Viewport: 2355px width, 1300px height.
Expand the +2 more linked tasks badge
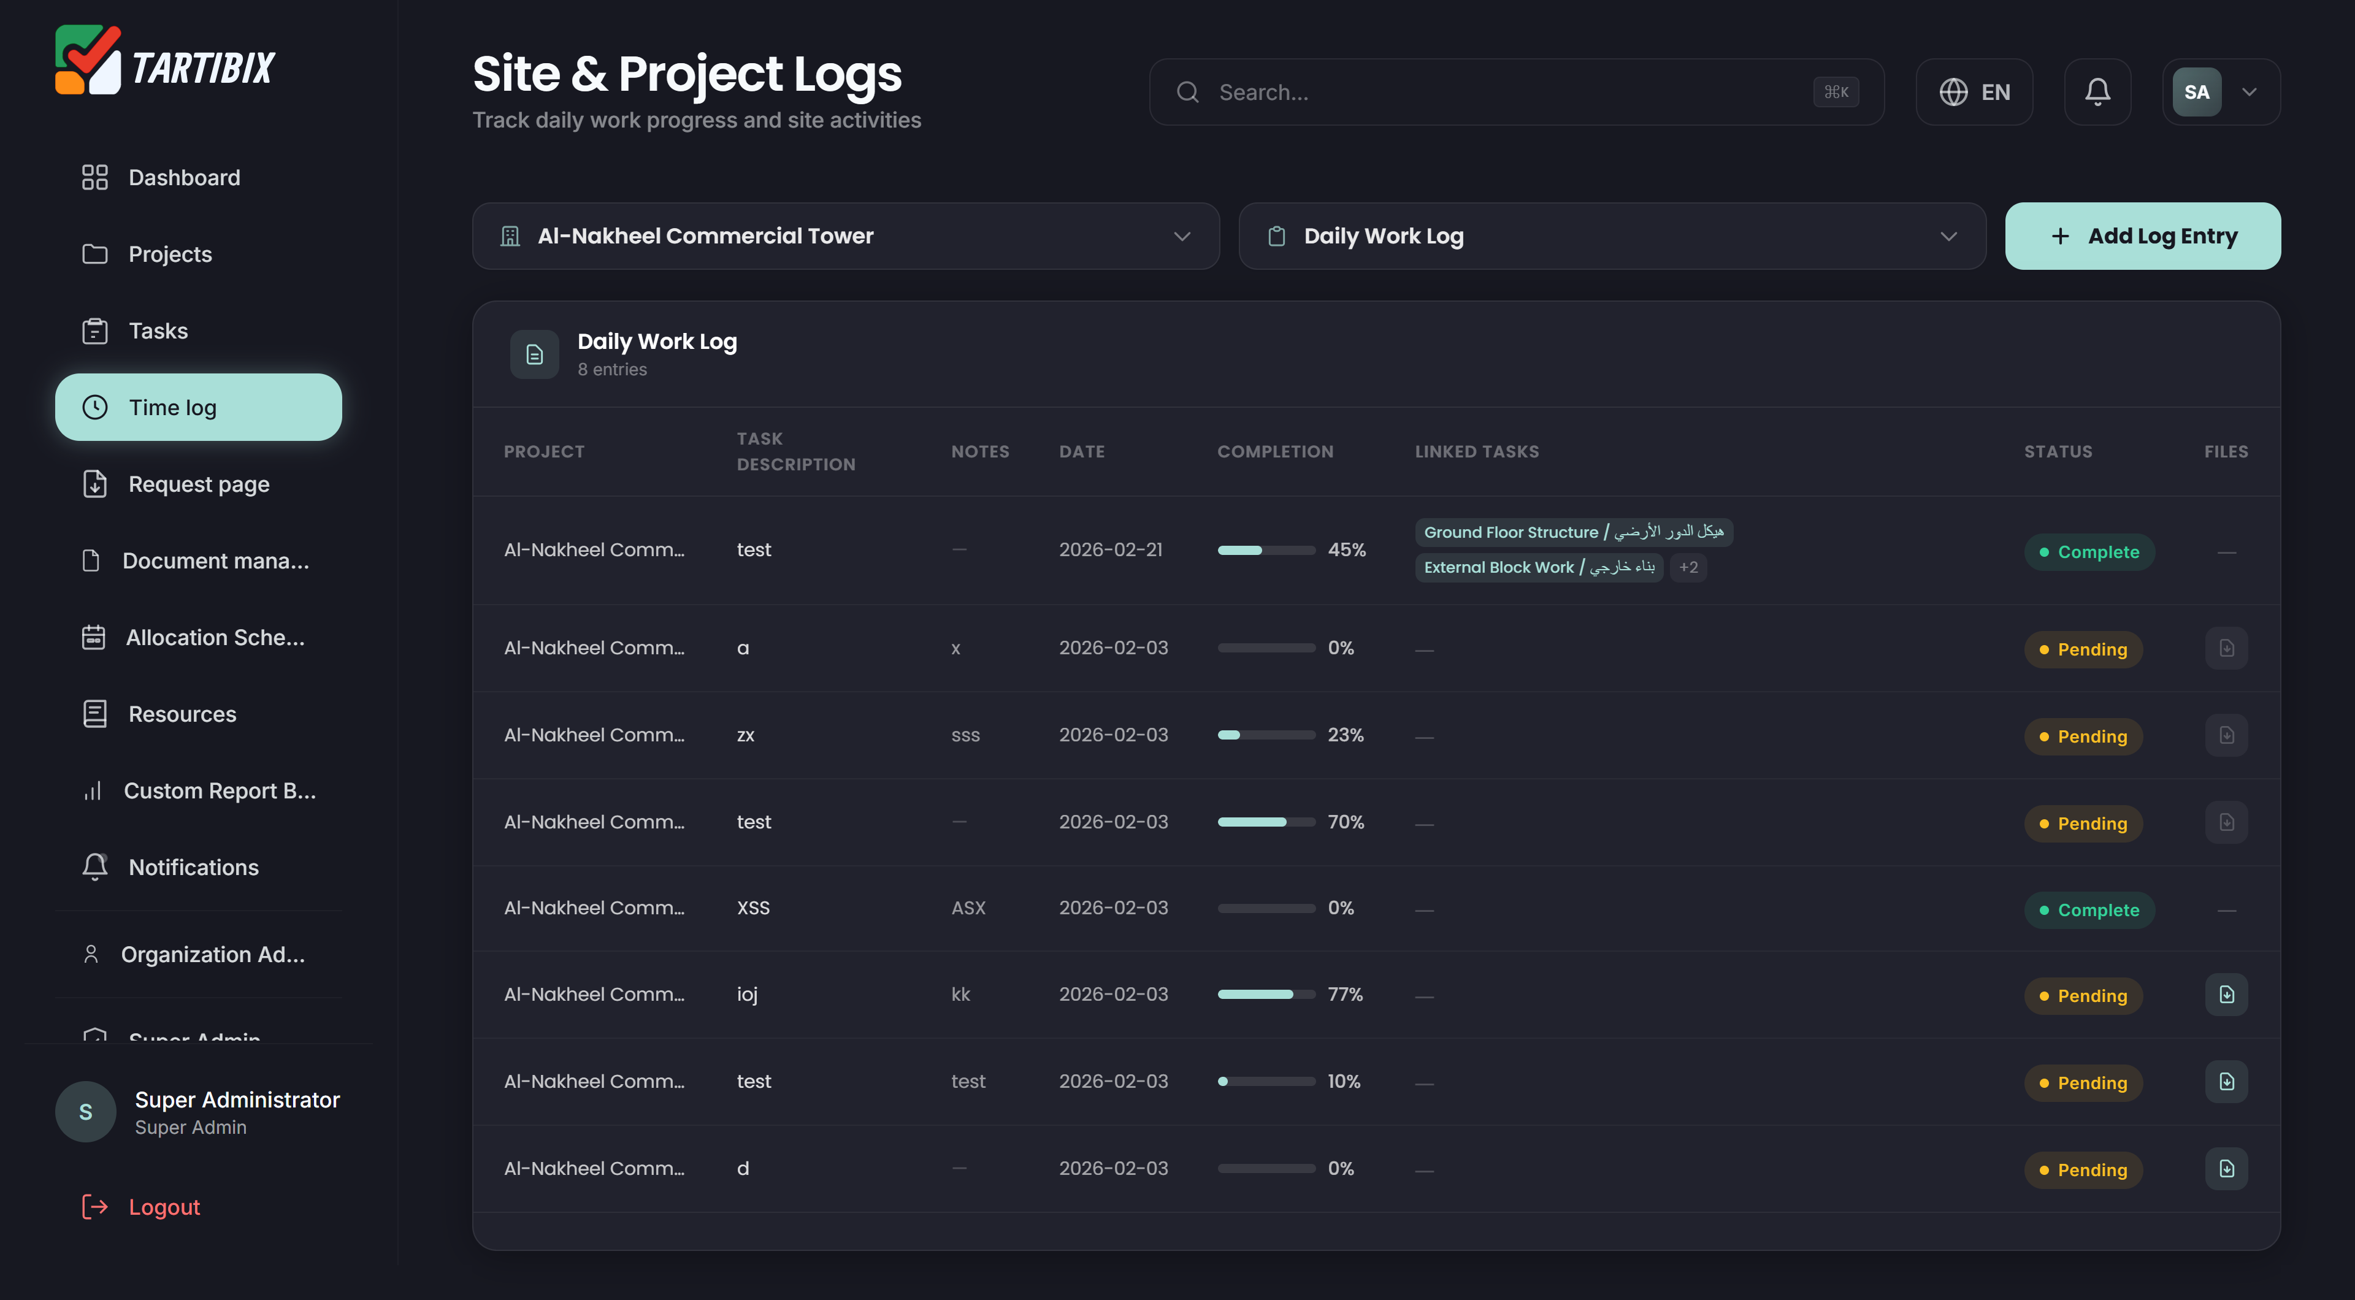tap(1688, 567)
